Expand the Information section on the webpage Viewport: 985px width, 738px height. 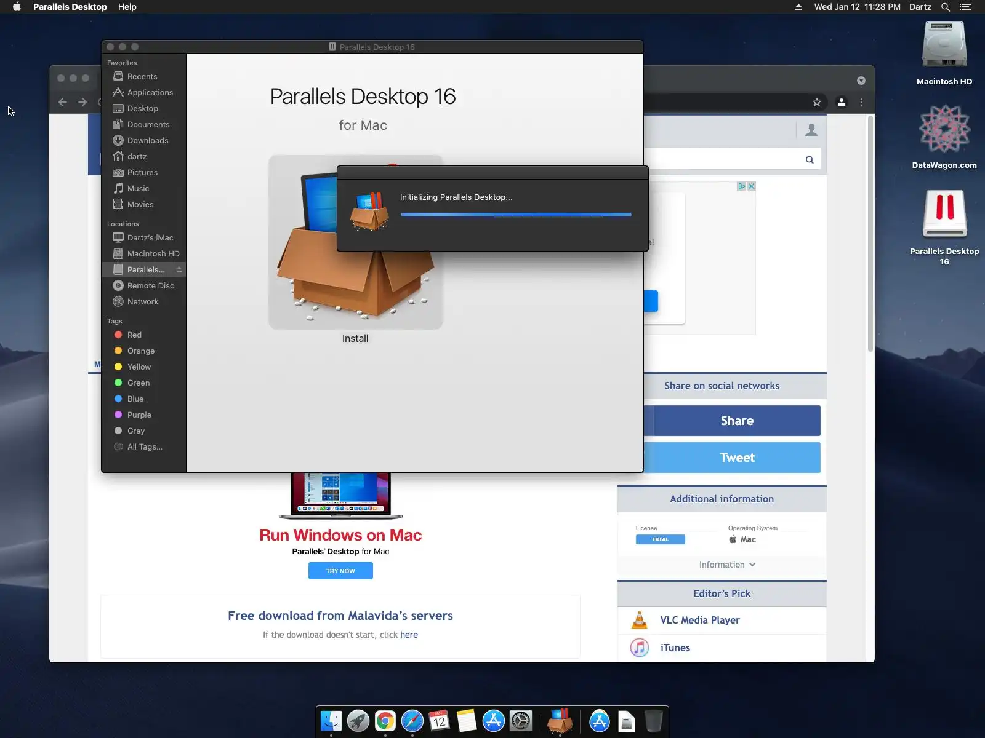tap(727, 565)
